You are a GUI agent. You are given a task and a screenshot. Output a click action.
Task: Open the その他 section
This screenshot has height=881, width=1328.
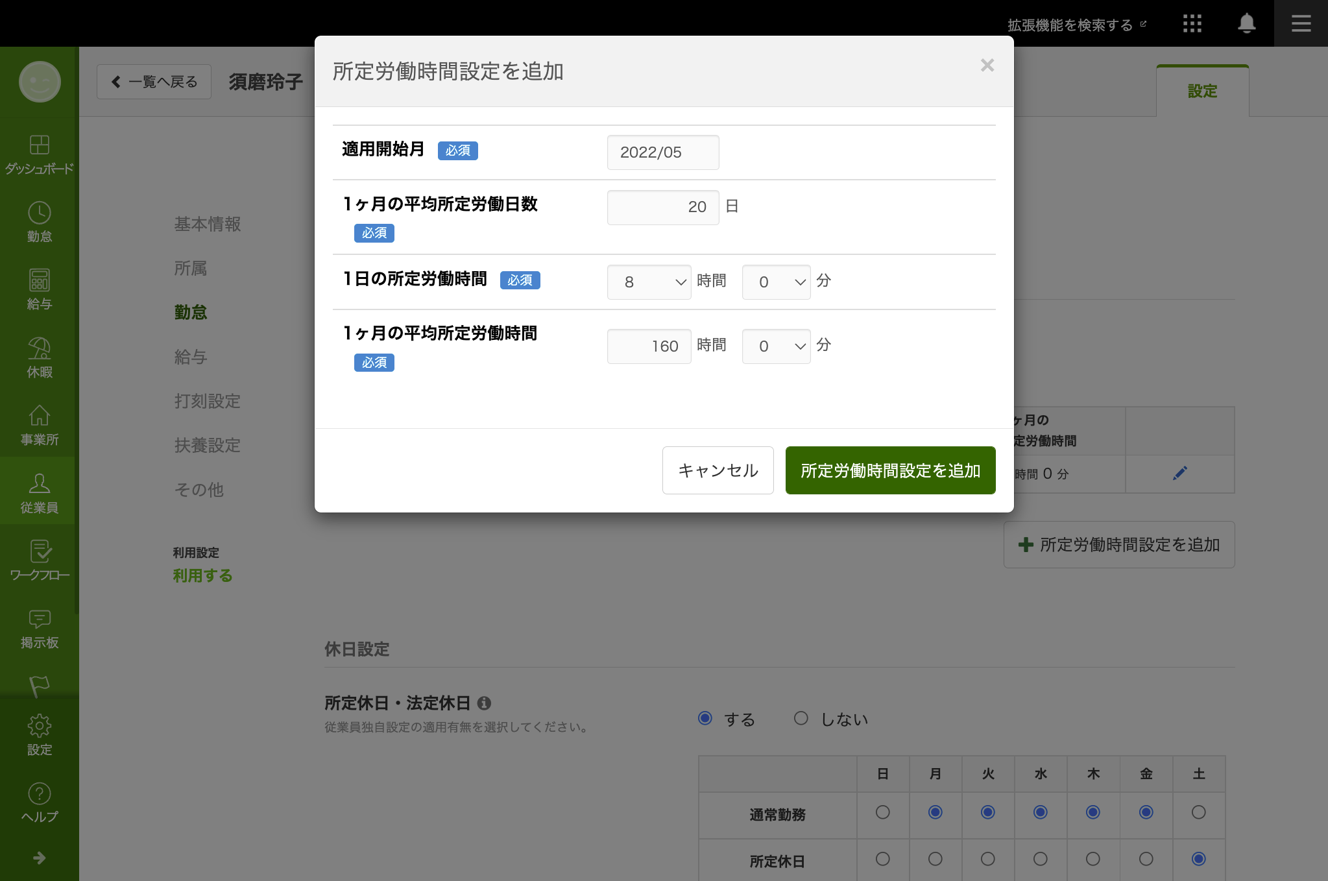pyautogui.click(x=199, y=489)
